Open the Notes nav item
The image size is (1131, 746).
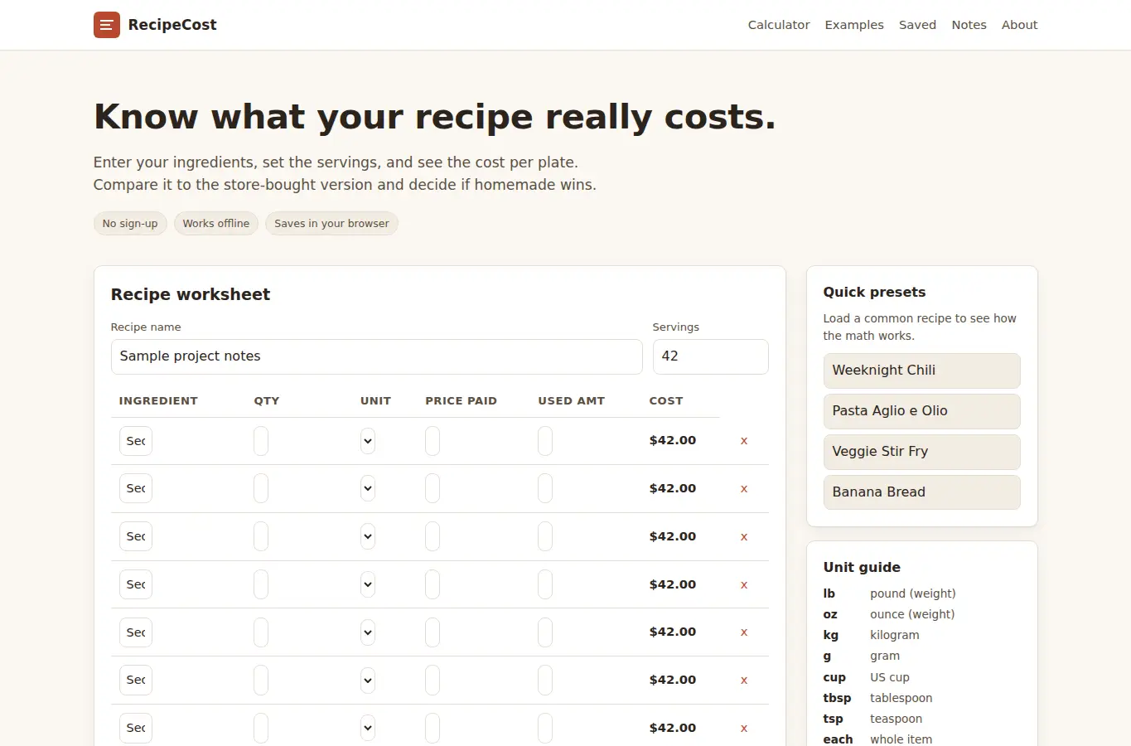[969, 25]
